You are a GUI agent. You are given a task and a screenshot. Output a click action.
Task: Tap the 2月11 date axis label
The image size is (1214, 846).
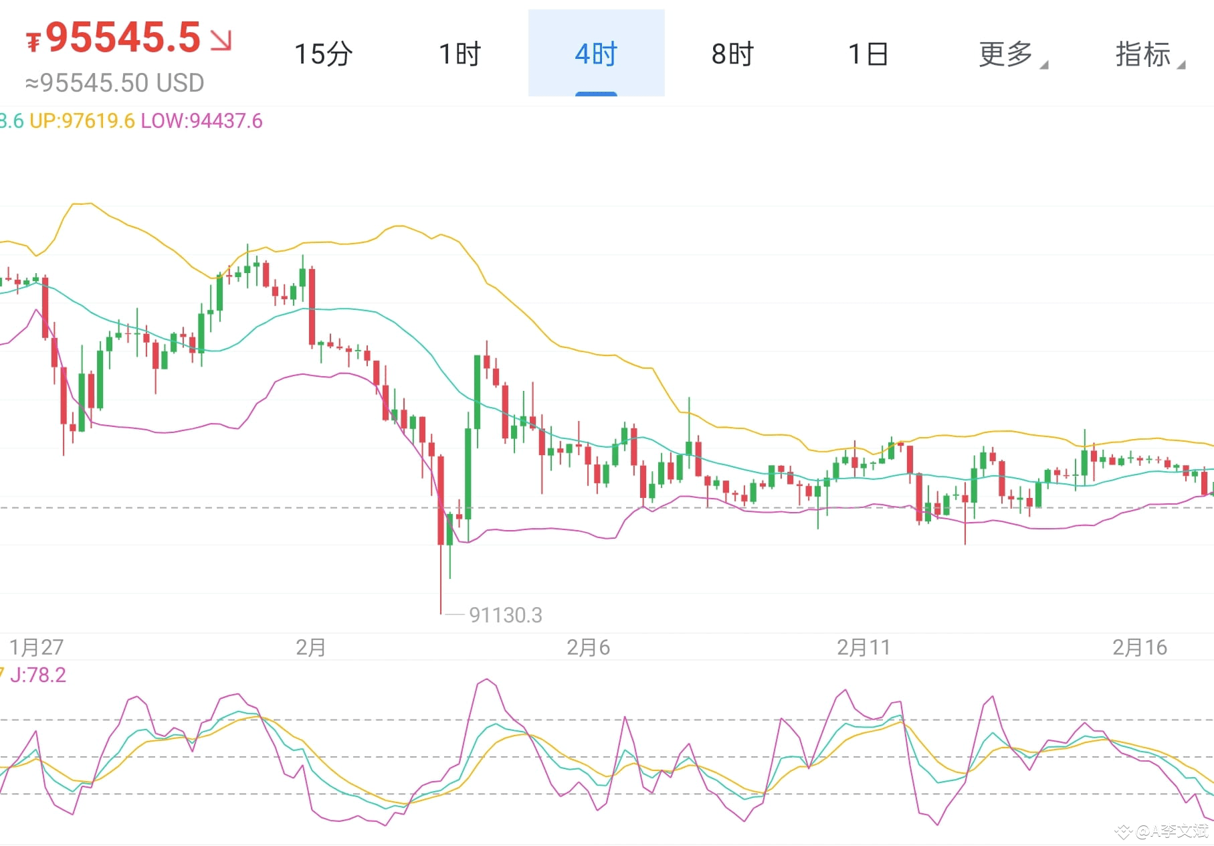(x=864, y=647)
